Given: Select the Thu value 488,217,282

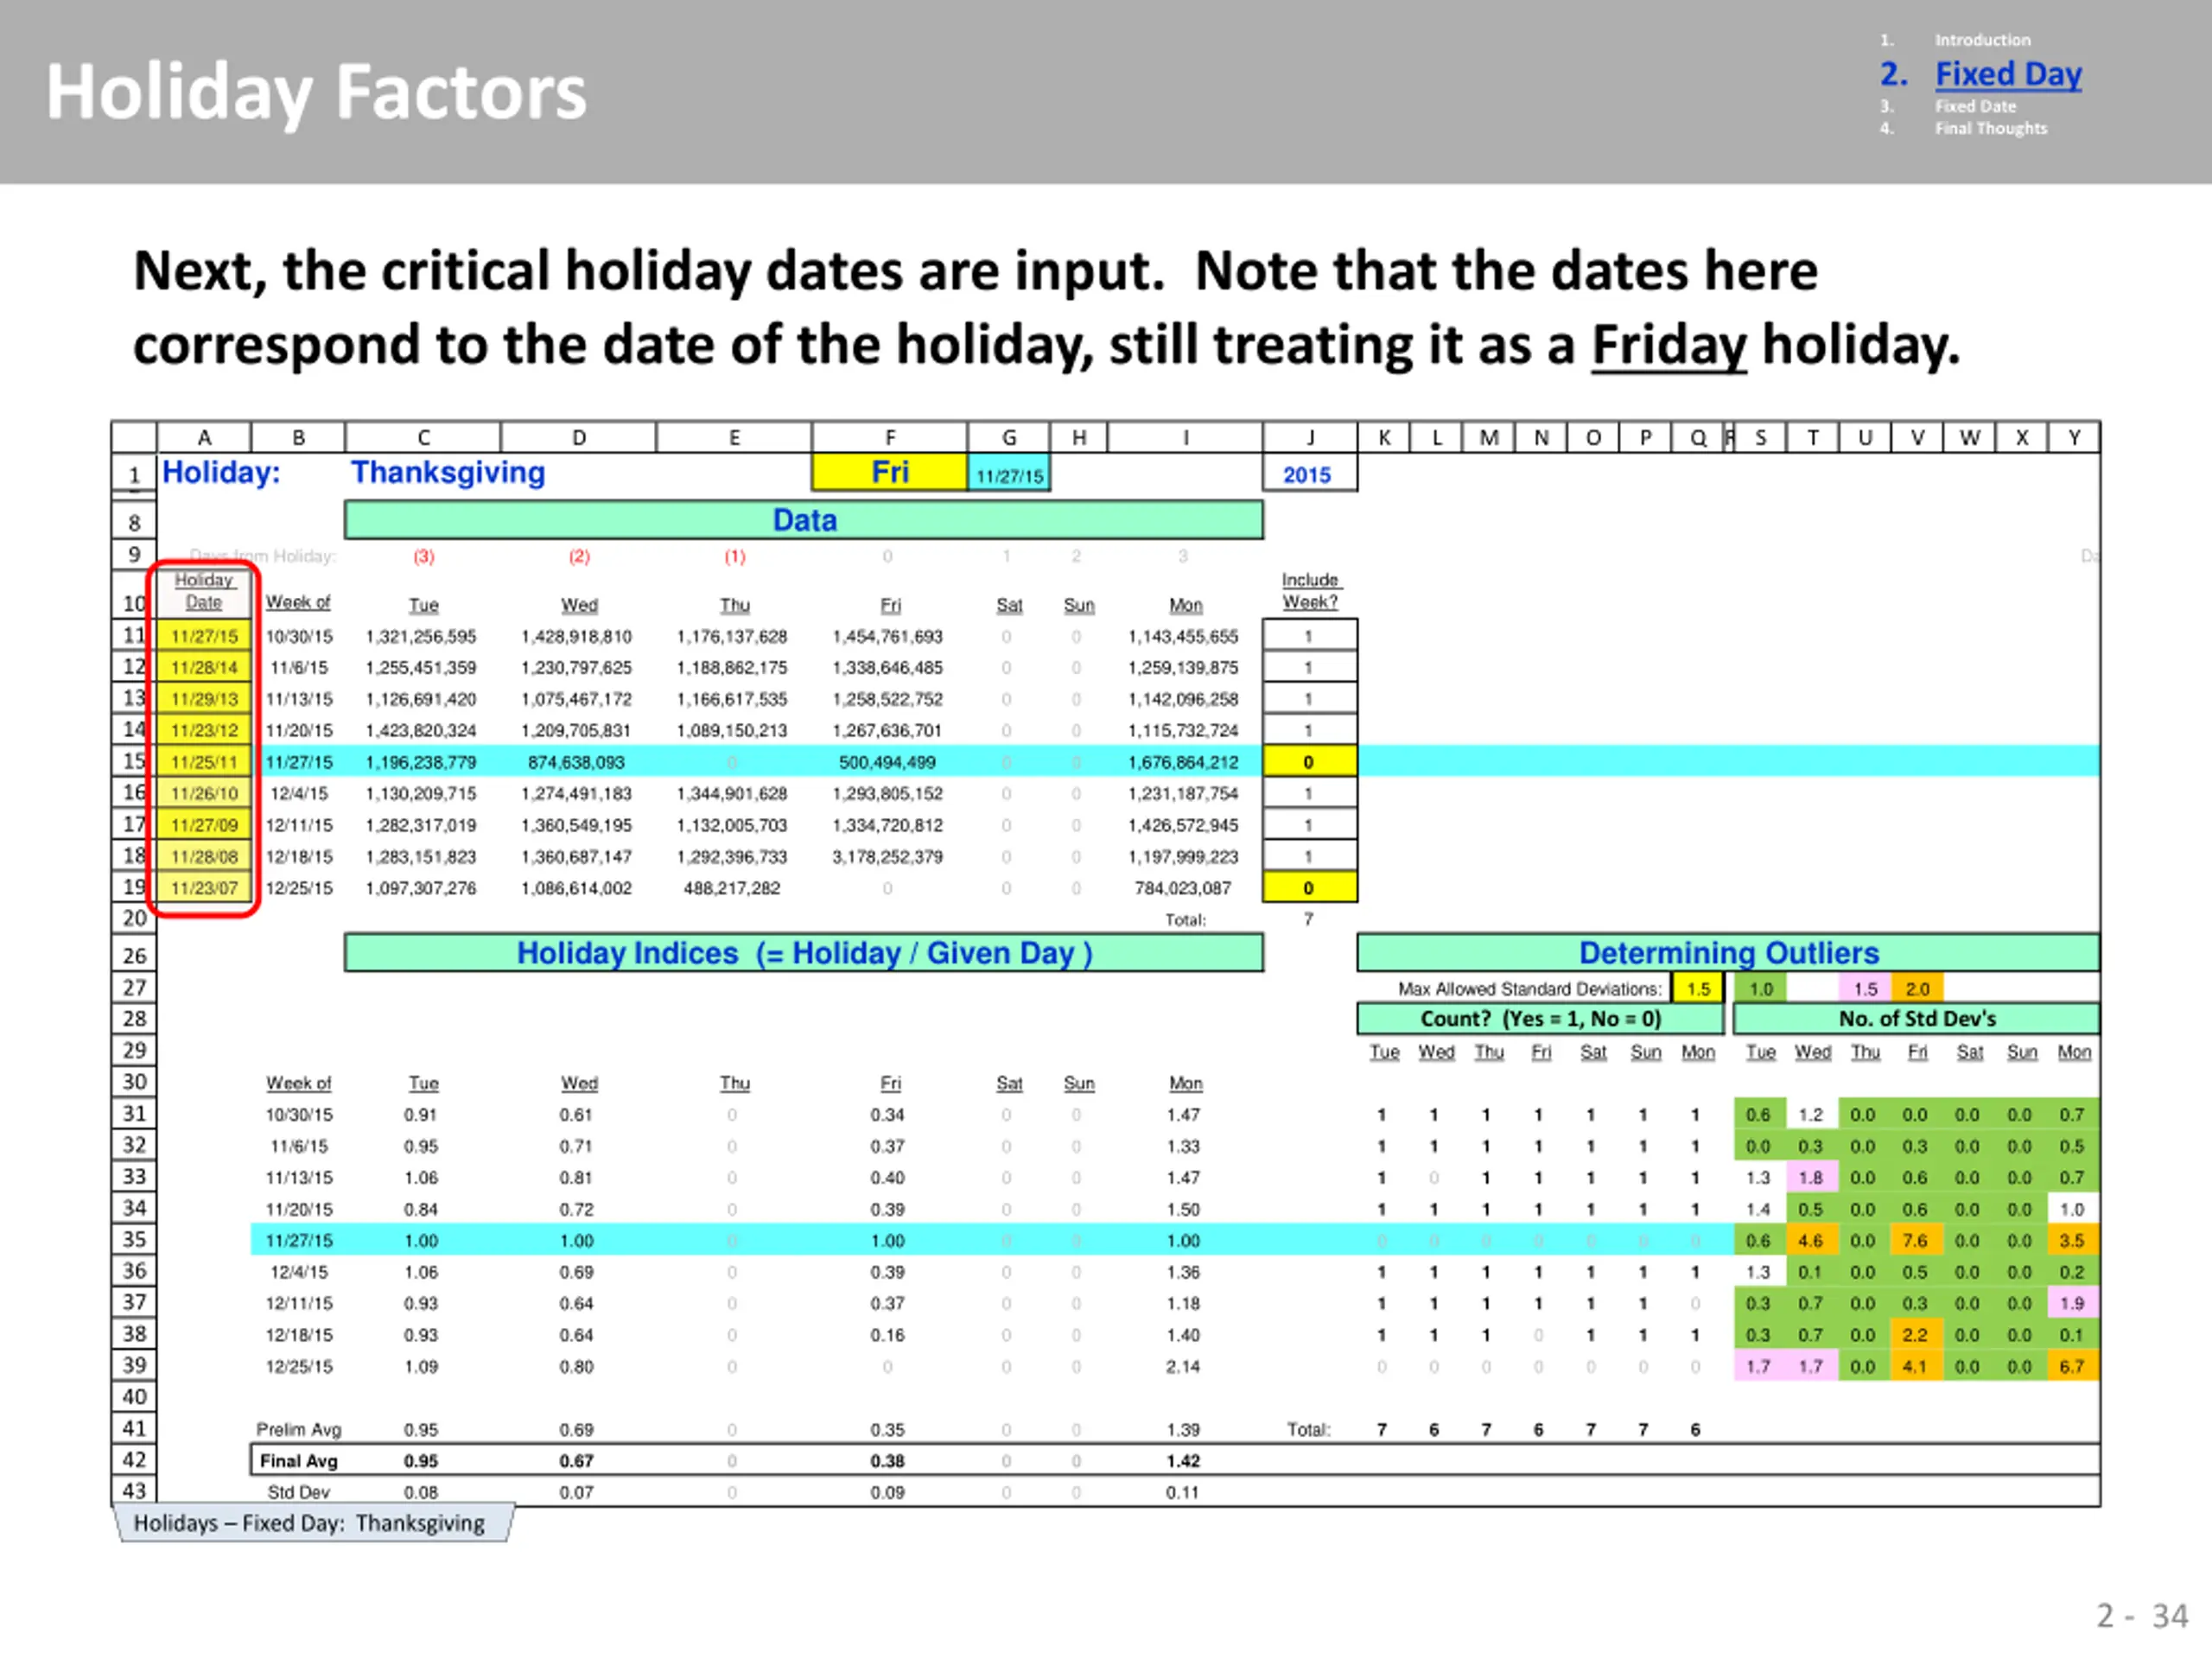Looking at the screenshot, I should pos(732,888).
